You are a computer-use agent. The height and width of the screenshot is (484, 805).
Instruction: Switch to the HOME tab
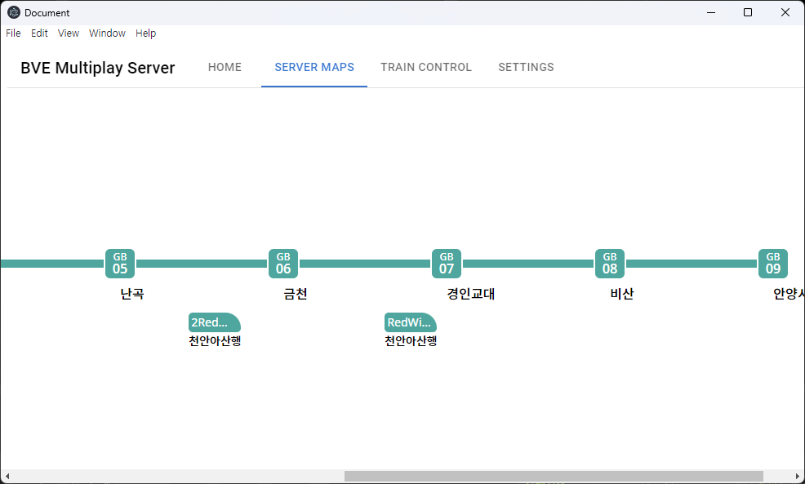point(225,67)
